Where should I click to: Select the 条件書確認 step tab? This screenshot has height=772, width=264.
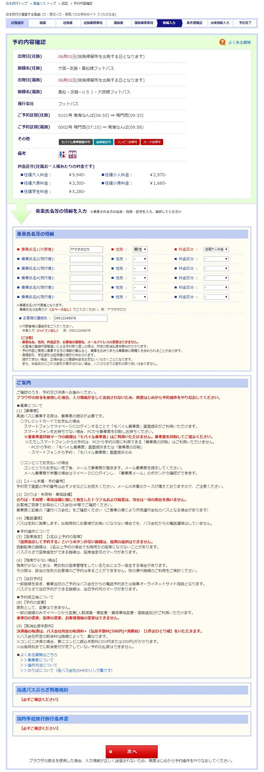click(x=194, y=23)
